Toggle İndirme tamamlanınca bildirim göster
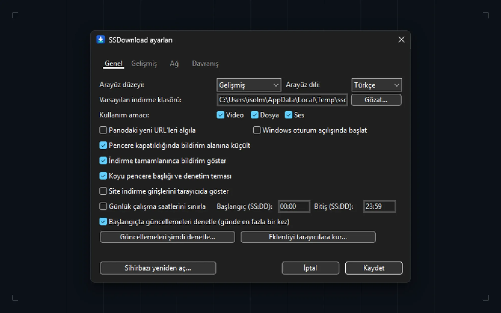501x313 pixels. [103, 161]
